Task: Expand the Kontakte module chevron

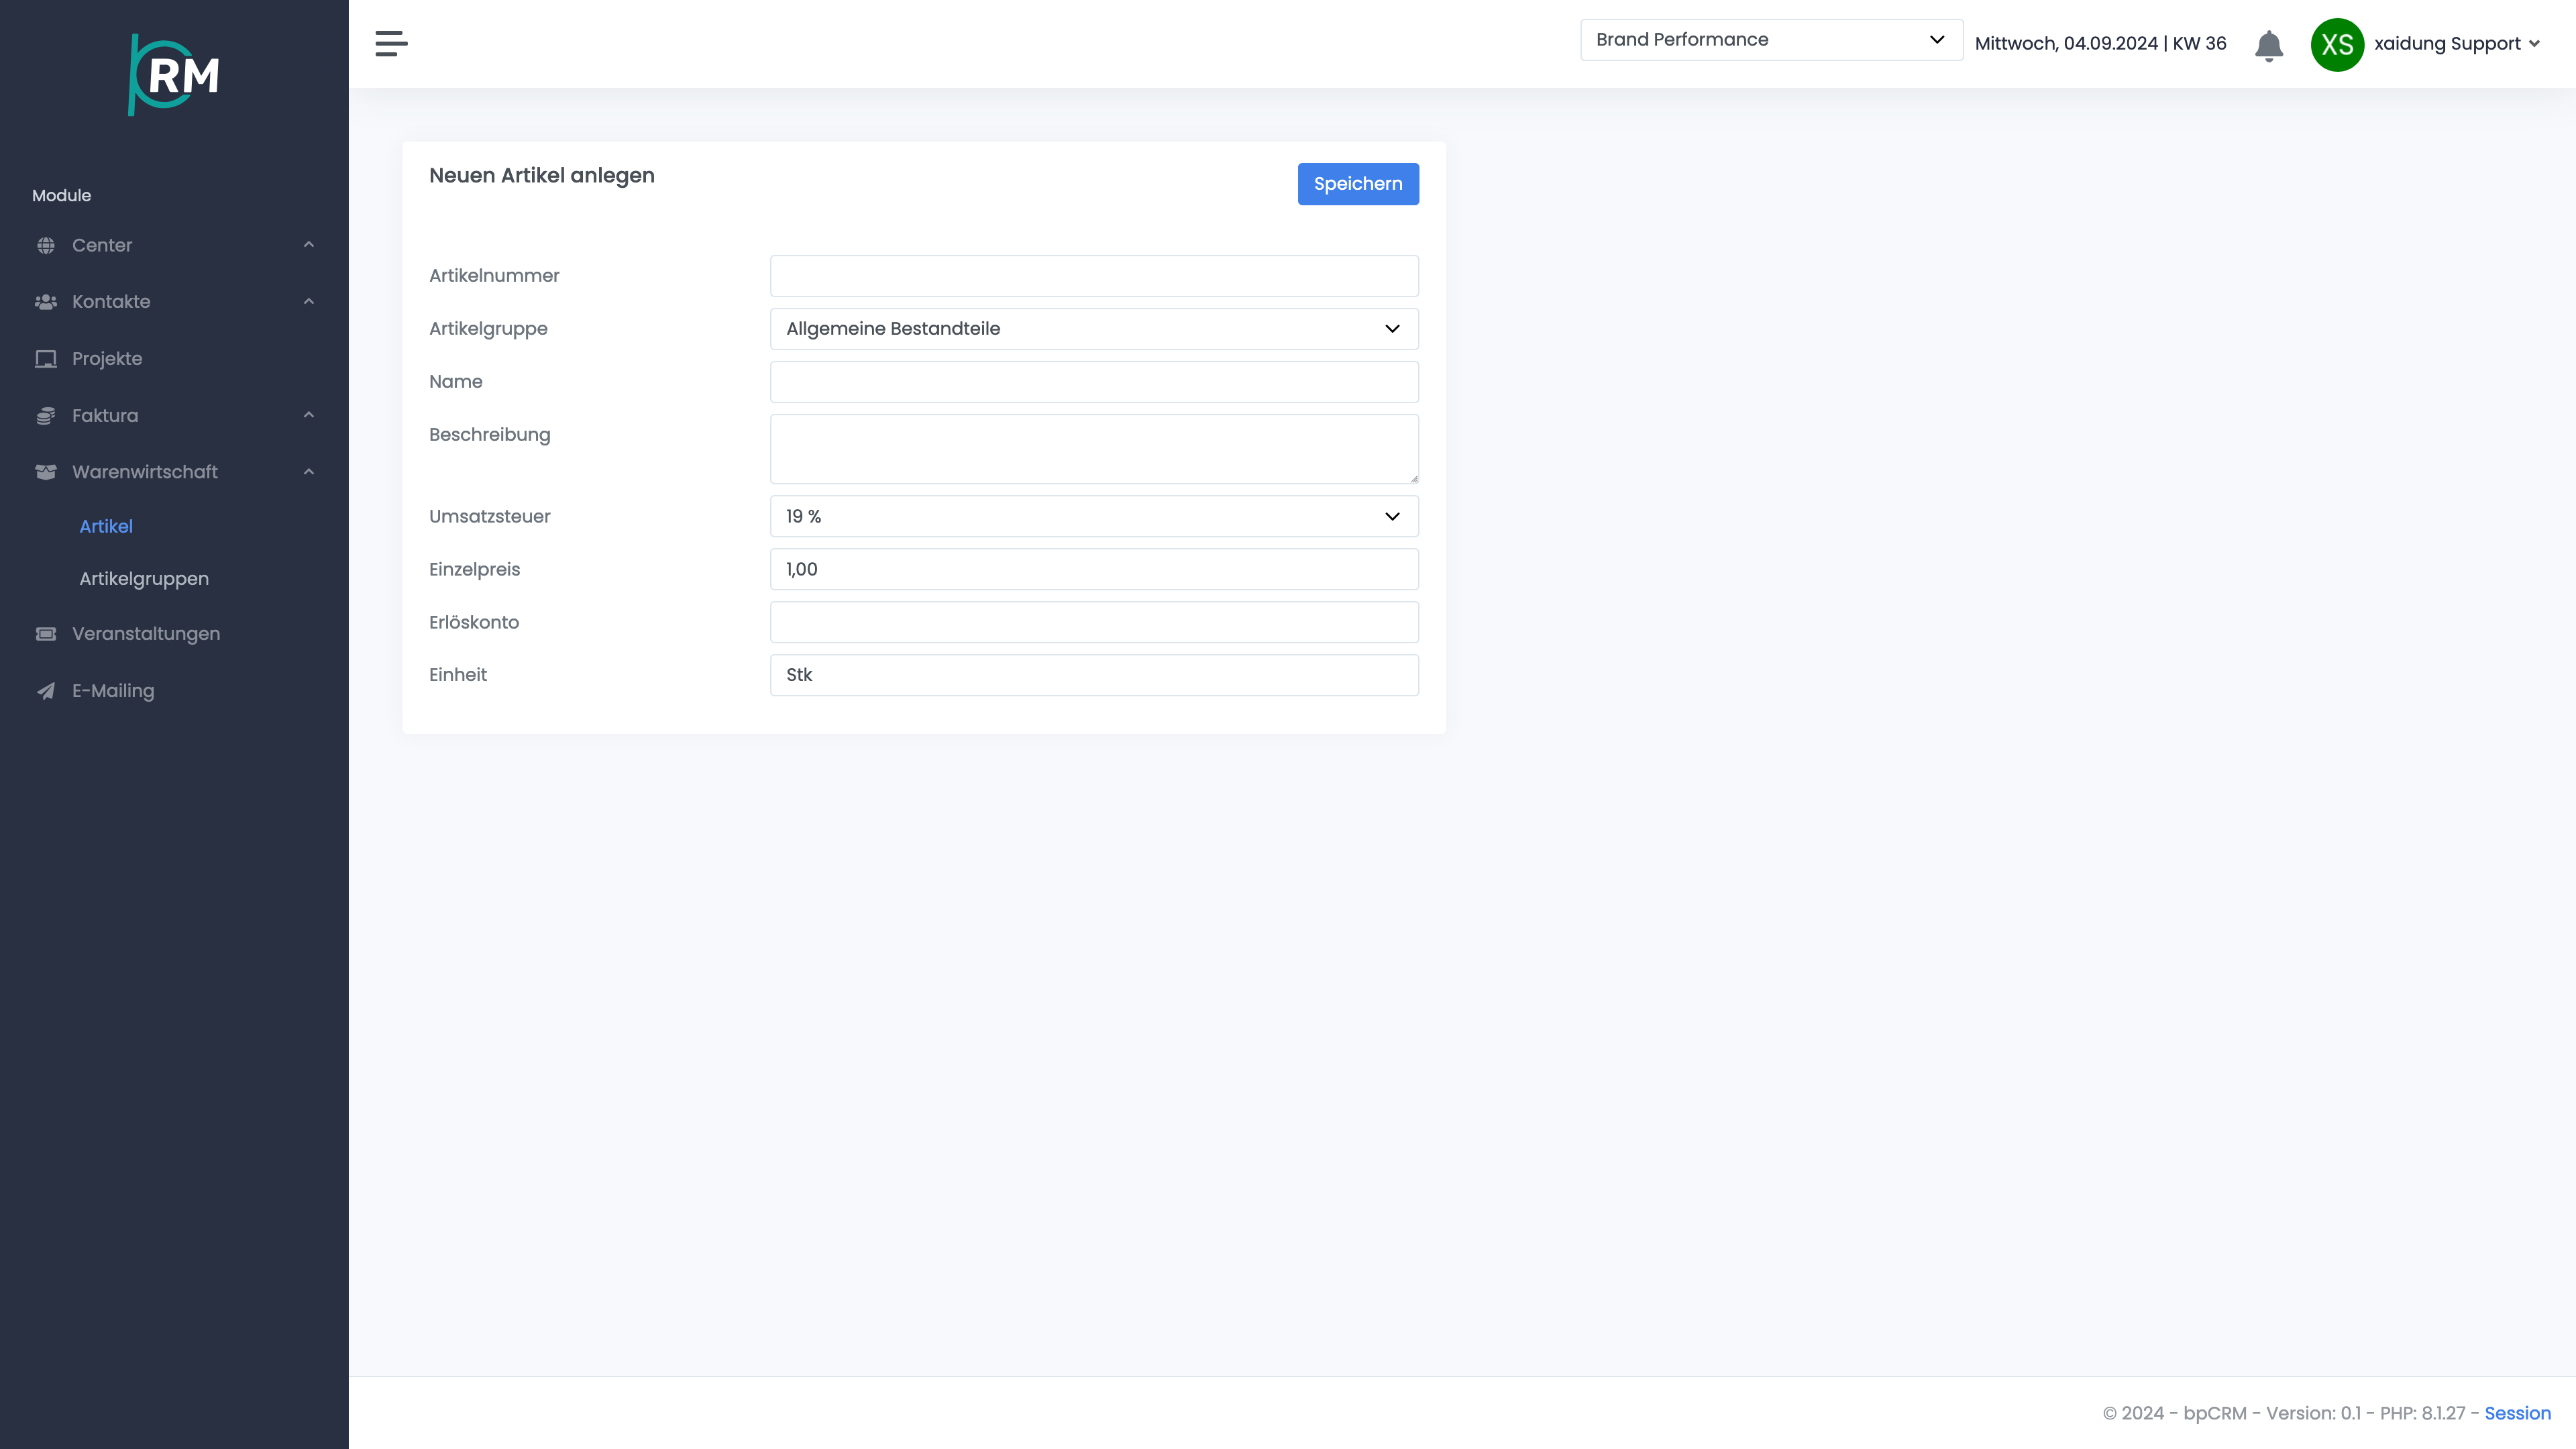Action: (x=309, y=302)
